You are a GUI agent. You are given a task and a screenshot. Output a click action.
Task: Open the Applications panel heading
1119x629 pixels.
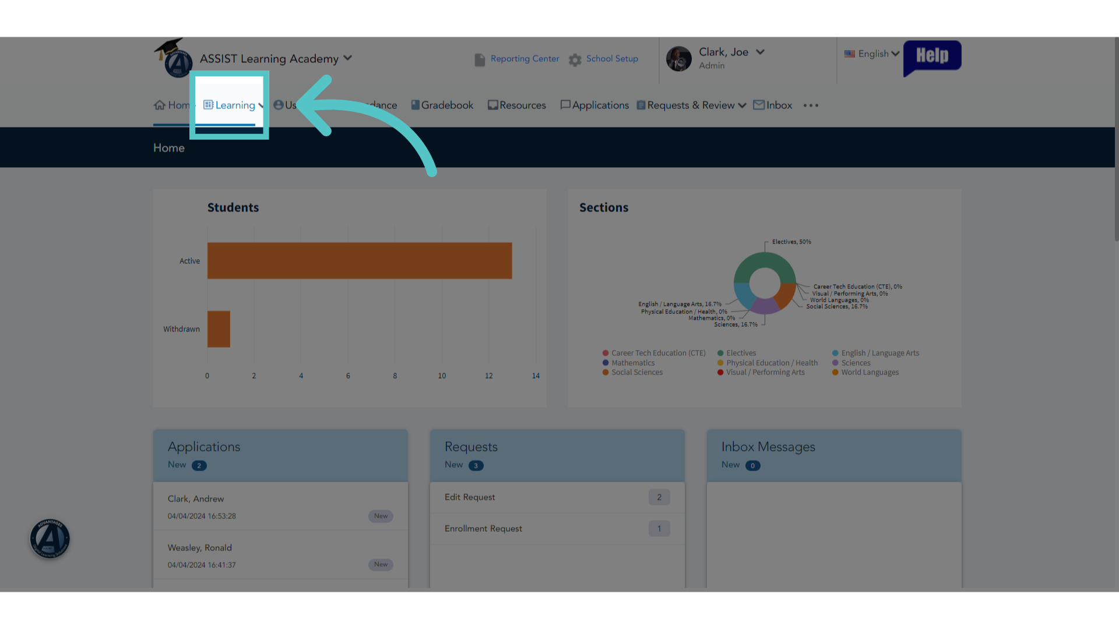click(204, 447)
